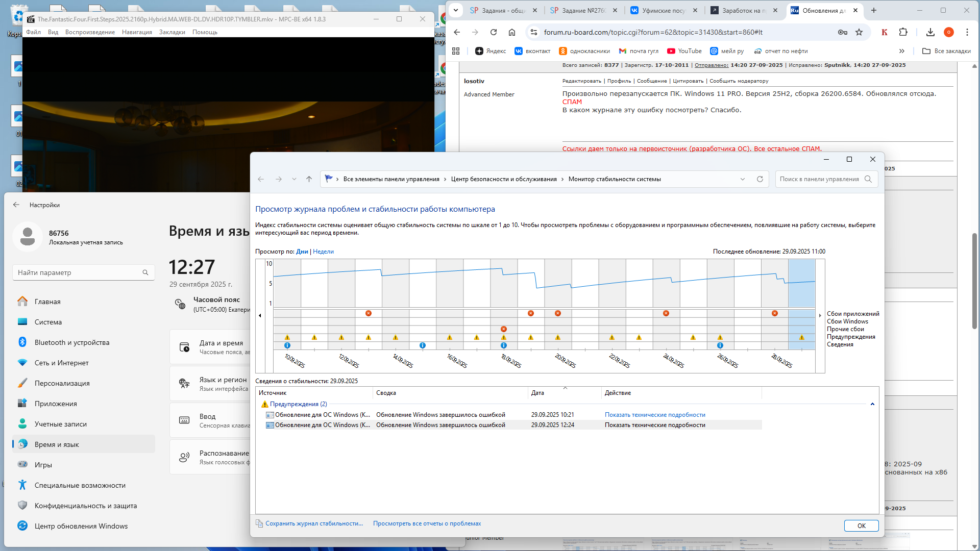980x551 pixels.
Task: Bookmark page with the star icon
Action: (859, 32)
